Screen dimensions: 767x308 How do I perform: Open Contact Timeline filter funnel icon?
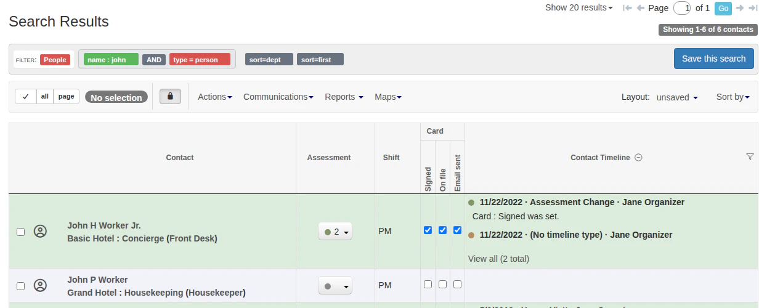(750, 157)
